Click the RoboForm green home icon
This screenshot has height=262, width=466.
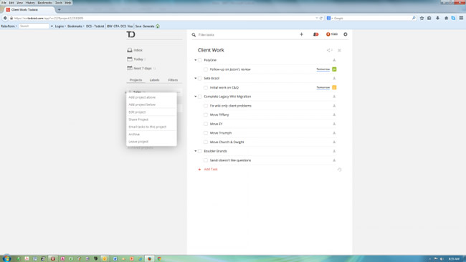[158, 26]
